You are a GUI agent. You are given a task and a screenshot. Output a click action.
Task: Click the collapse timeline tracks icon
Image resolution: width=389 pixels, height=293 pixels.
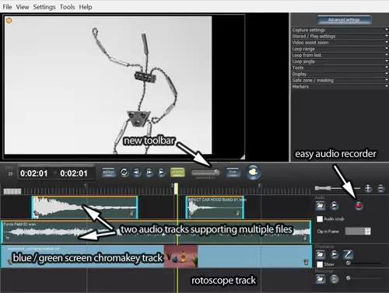coord(380,188)
